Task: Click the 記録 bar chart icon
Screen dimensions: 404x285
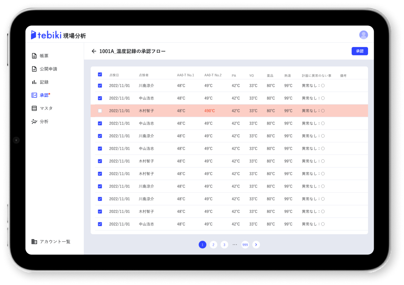Action: coord(34,82)
